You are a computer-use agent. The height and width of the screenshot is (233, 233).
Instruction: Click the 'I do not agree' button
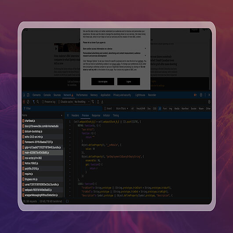point(103,82)
